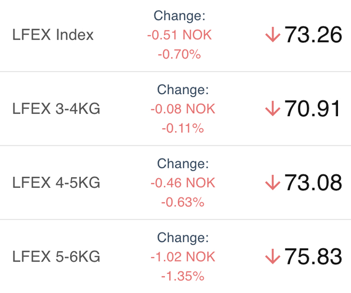Click the 73.26 index price
This screenshot has width=351, height=293.
[313, 35]
